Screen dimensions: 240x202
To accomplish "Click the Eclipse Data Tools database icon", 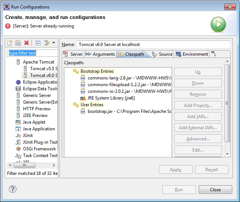I will coord(18,89).
